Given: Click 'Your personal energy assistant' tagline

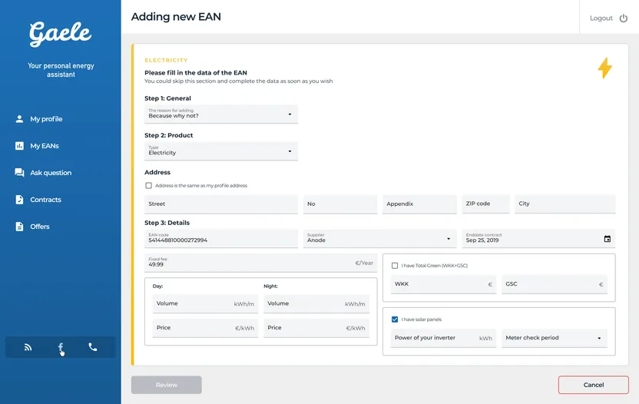Looking at the screenshot, I should point(61,70).
